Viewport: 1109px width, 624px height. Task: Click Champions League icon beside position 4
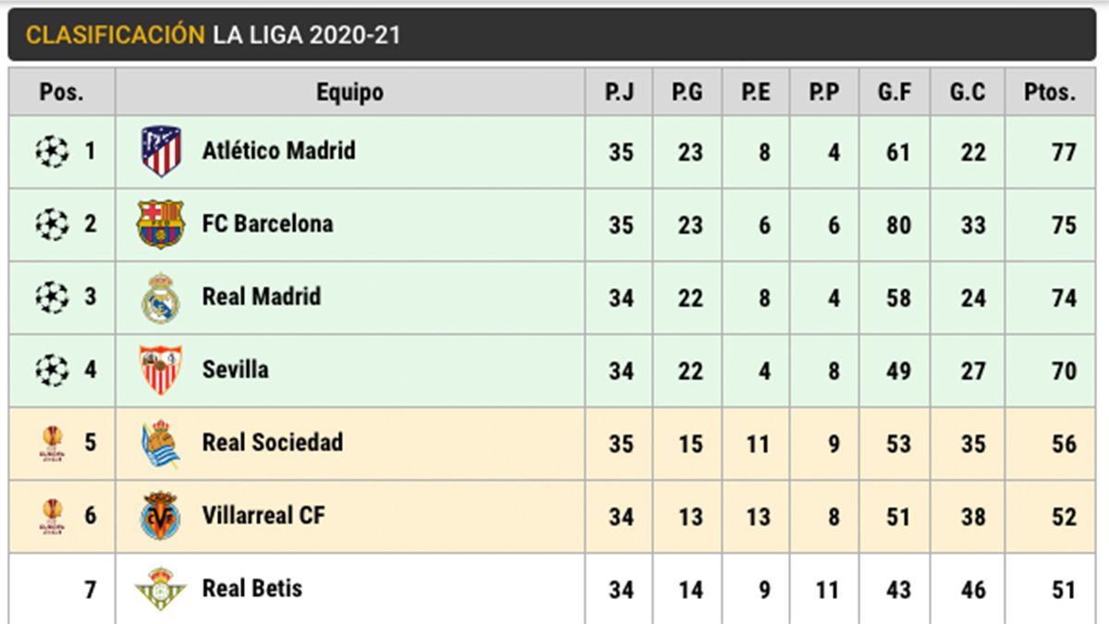(52, 371)
